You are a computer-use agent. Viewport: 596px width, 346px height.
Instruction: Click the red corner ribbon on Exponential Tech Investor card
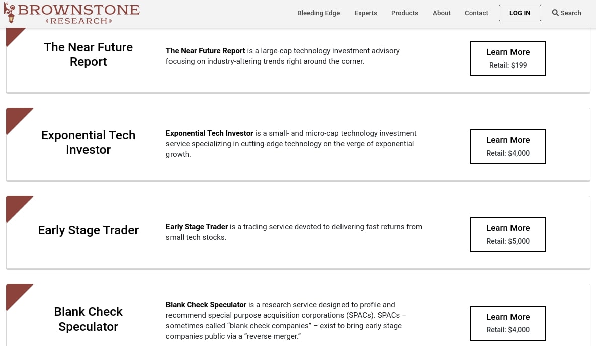tap(15, 117)
